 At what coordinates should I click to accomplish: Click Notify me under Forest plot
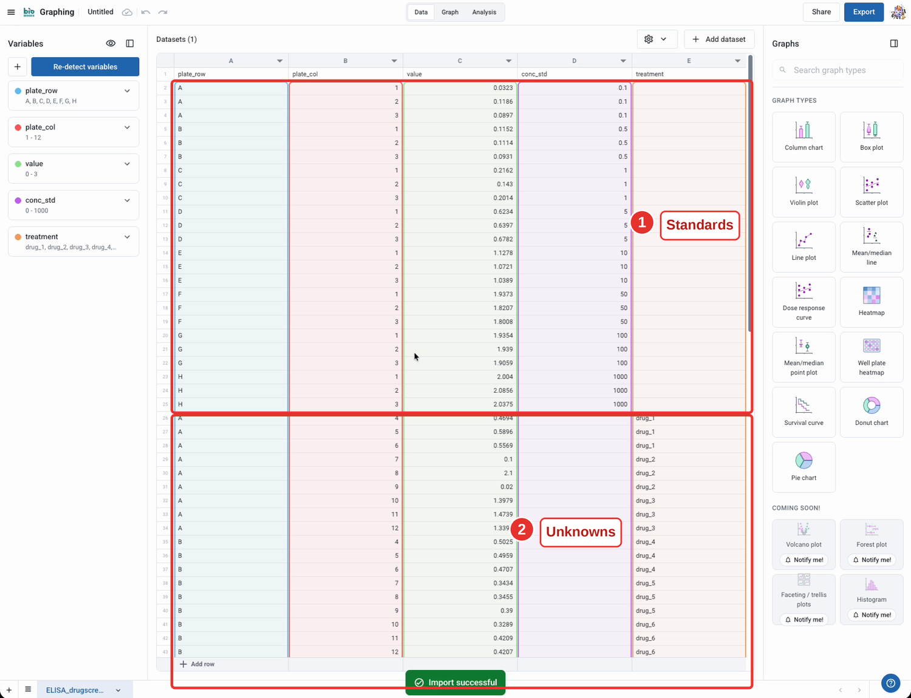pyautogui.click(x=872, y=560)
